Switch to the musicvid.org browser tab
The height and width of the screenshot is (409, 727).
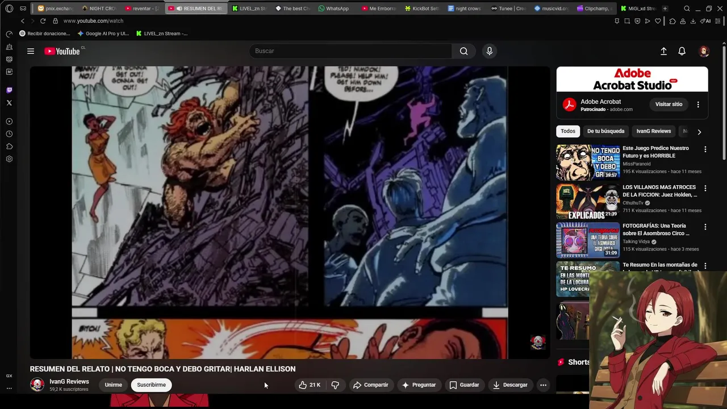pos(551,9)
